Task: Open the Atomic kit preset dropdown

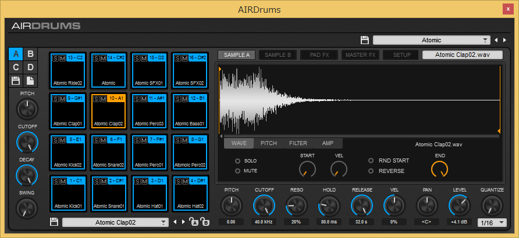Action: click(431, 40)
